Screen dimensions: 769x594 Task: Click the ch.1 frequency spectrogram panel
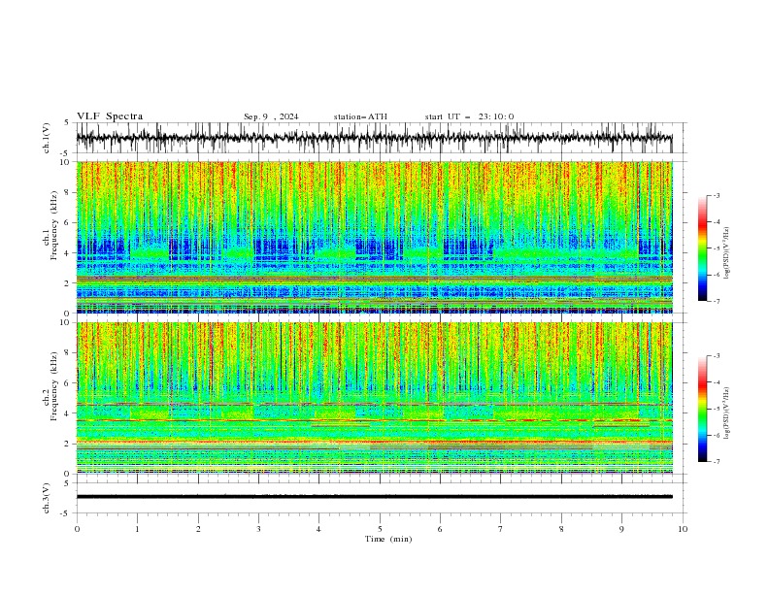pyautogui.click(x=374, y=237)
